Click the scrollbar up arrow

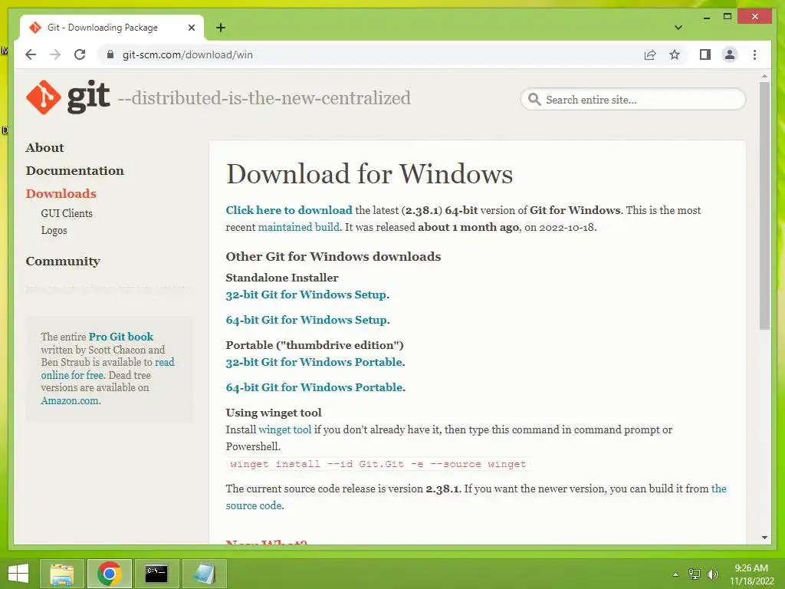pyautogui.click(x=764, y=76)
